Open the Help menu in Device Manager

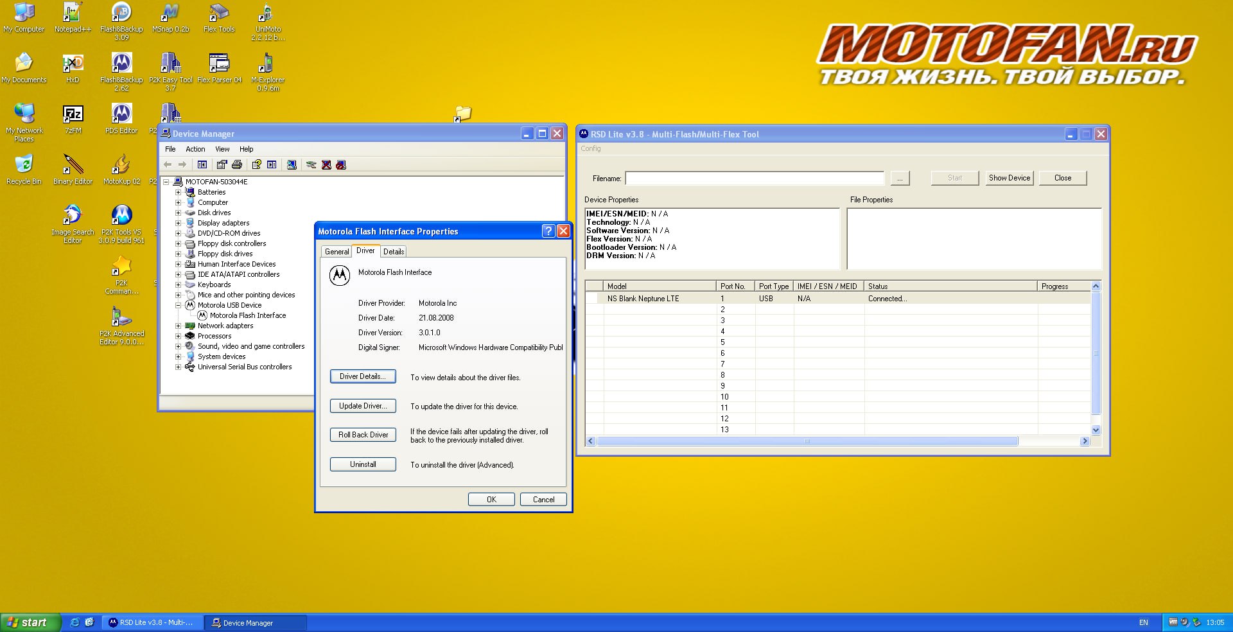247,149
